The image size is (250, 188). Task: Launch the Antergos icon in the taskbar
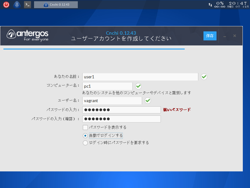pos(17,4)
